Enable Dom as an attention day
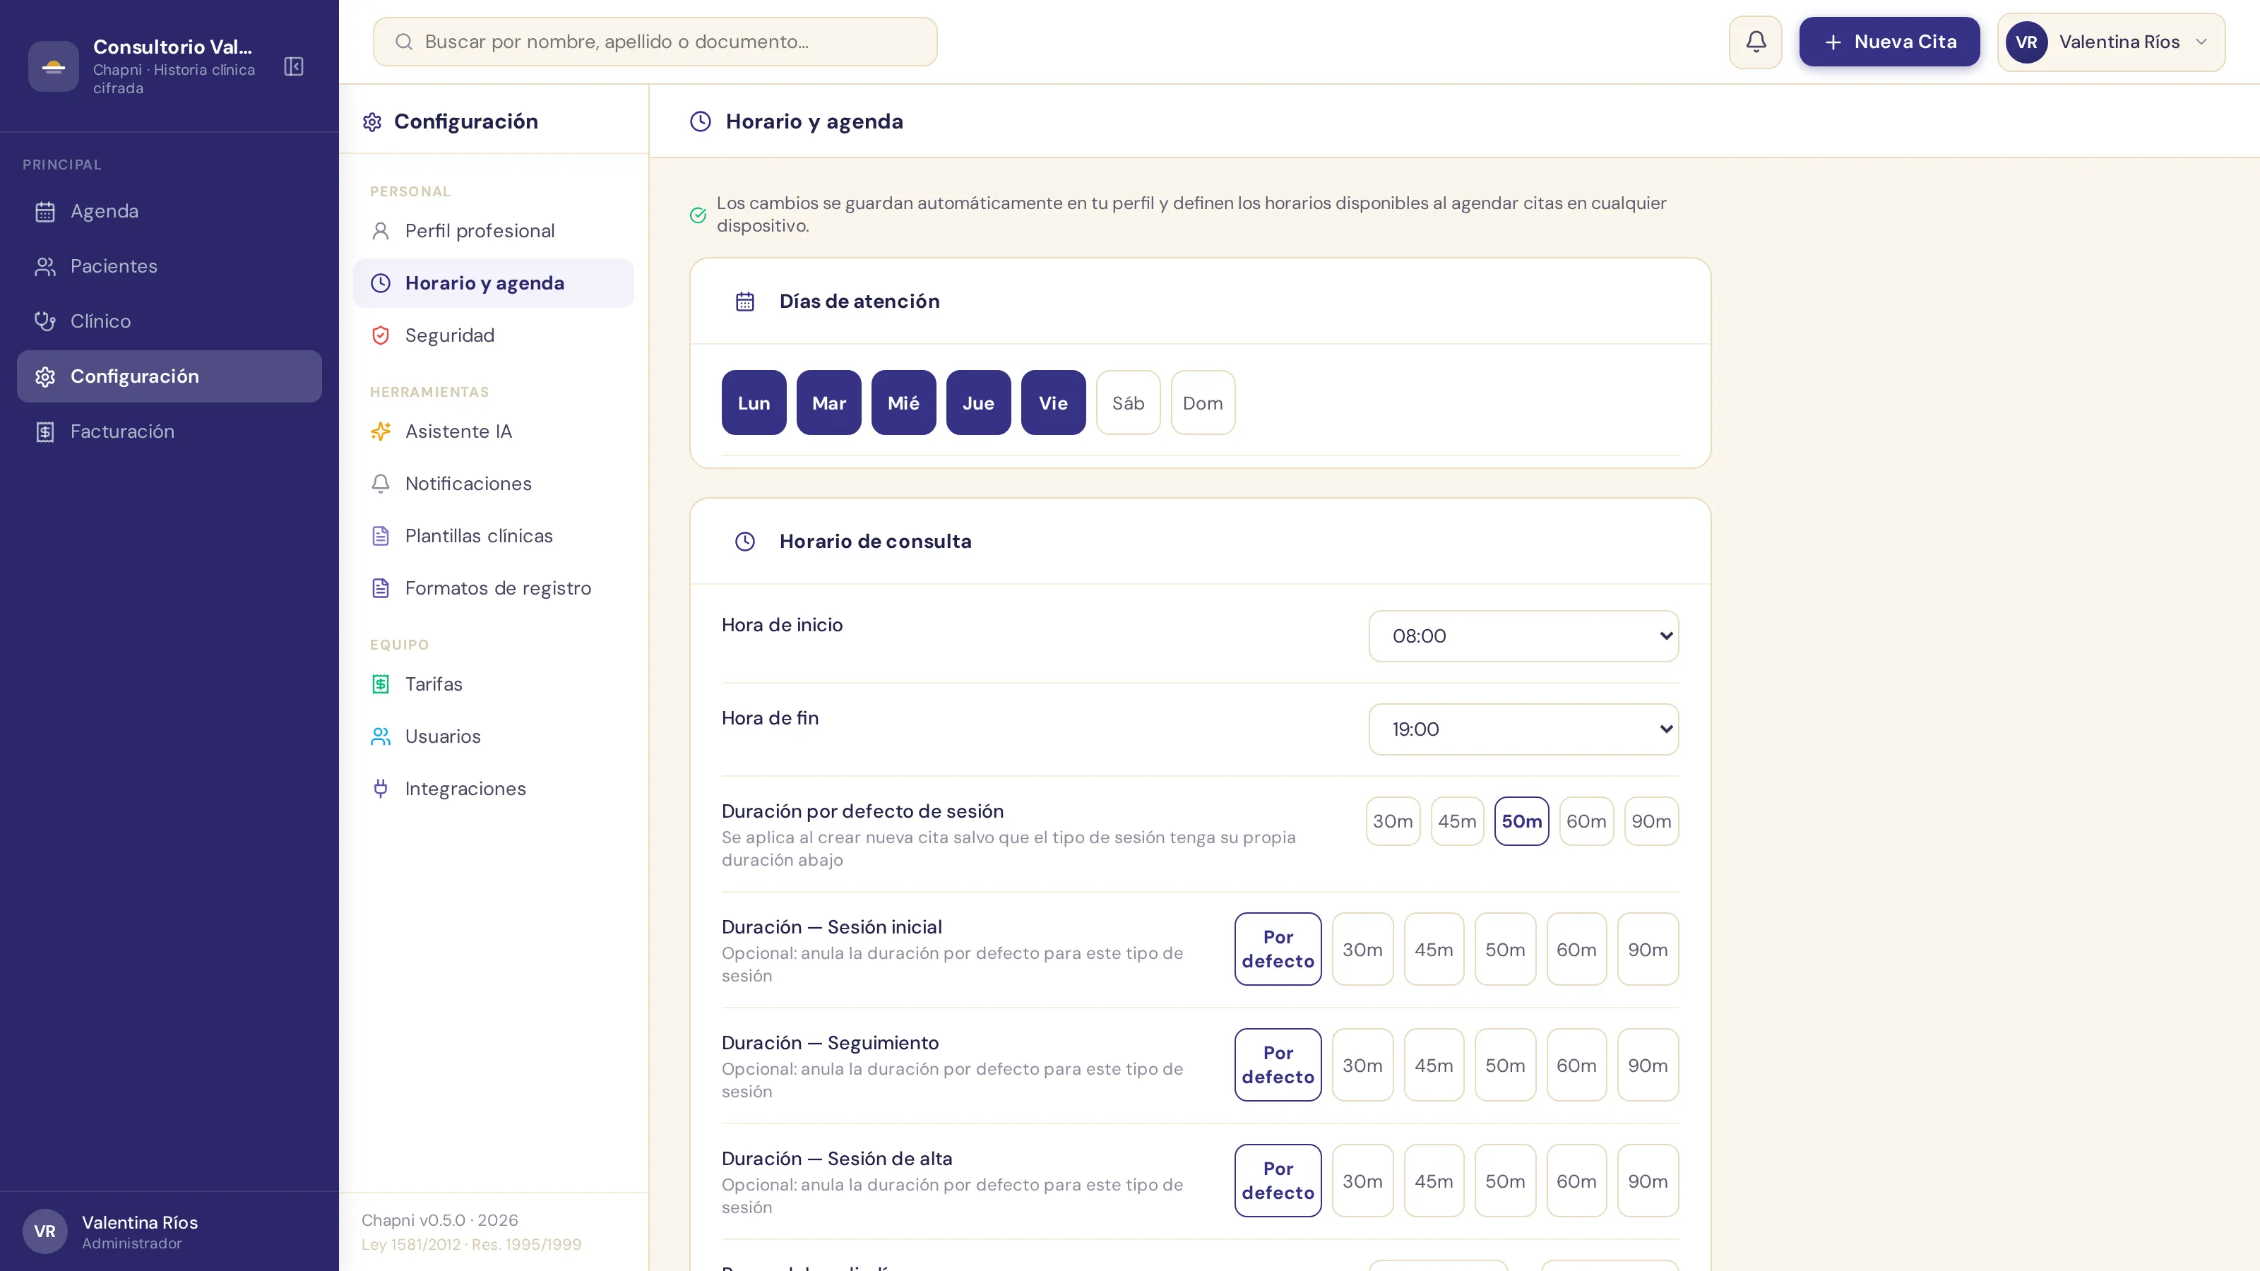 click(x=1203, y=402)
